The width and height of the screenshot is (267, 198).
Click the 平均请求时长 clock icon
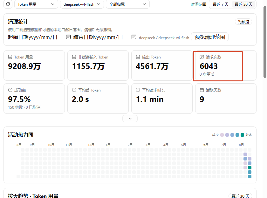[138, 90]
